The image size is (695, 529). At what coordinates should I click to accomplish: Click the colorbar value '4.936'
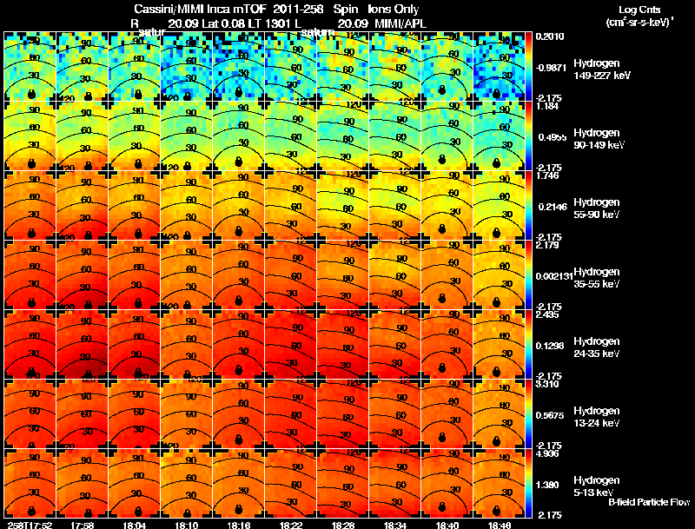click(547, 454)
